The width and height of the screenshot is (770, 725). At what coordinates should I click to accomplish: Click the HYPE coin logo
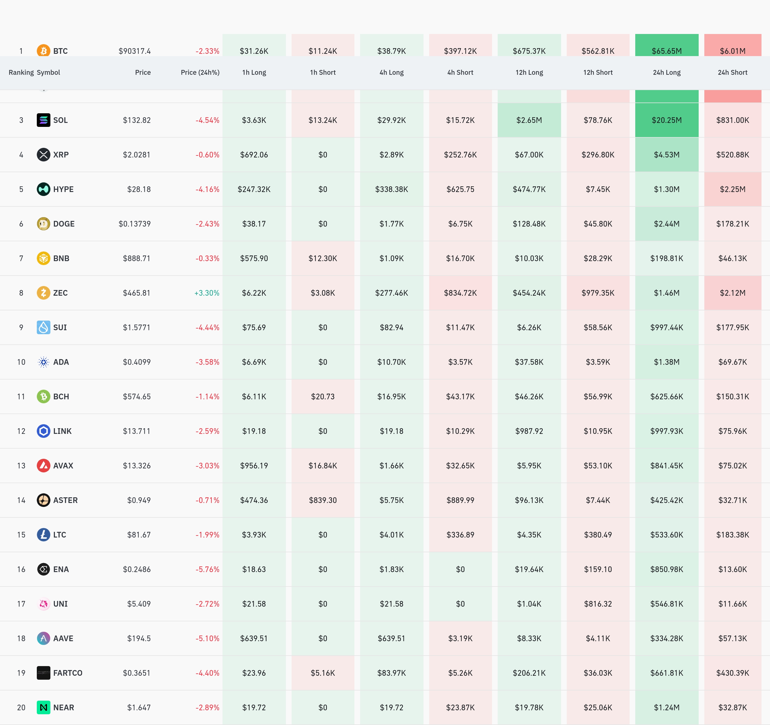click(x=43, y=189)
